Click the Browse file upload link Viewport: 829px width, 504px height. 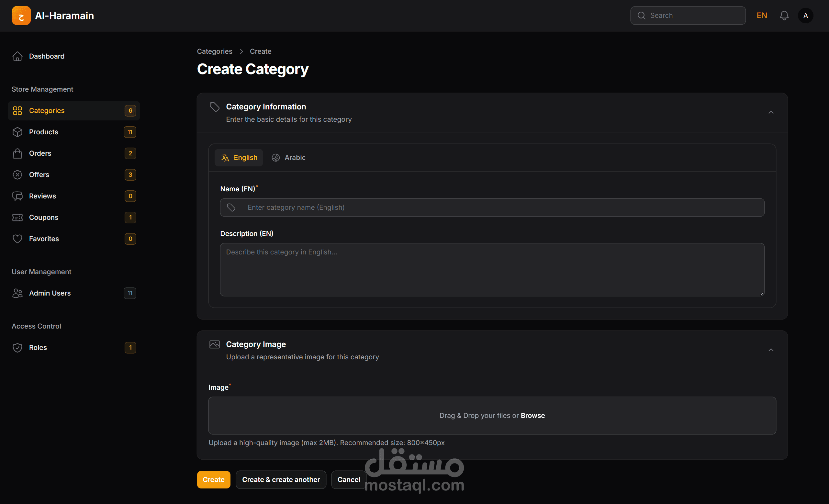pyautogui.click(x=532, y=416)
